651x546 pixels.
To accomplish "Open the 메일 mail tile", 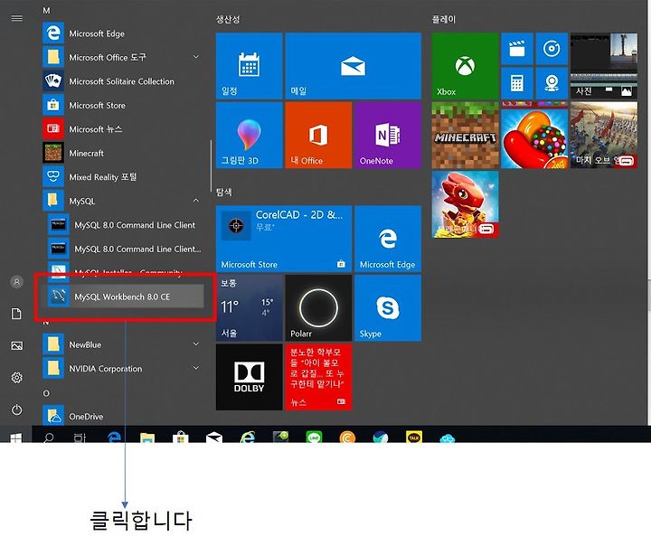I will point(353,66).
